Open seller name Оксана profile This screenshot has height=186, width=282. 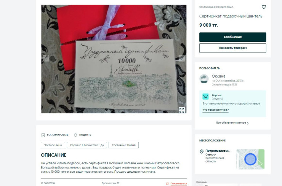coord(218,76)
